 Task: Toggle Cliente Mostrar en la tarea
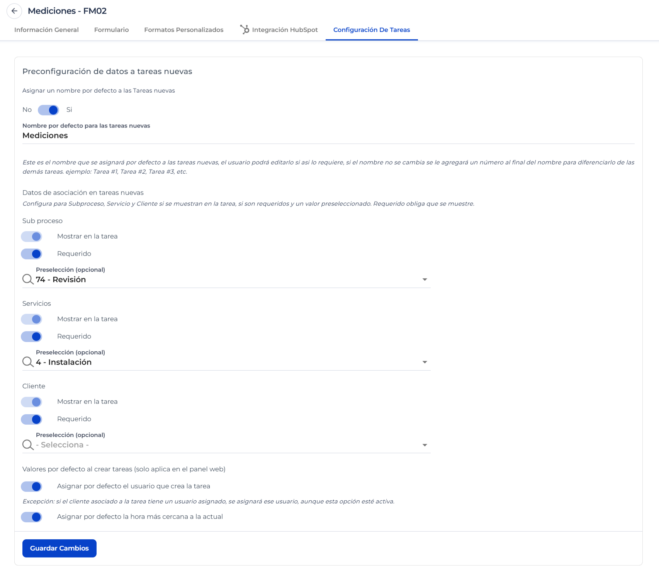31,402
